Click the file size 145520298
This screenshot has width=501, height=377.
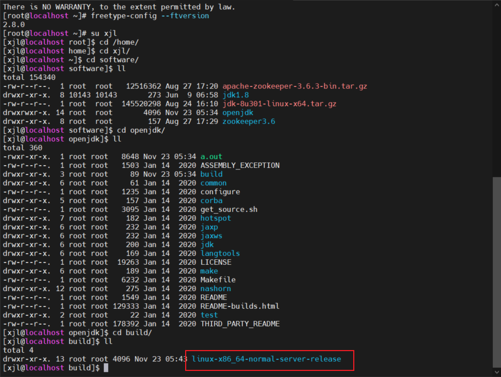click(141, 103)
